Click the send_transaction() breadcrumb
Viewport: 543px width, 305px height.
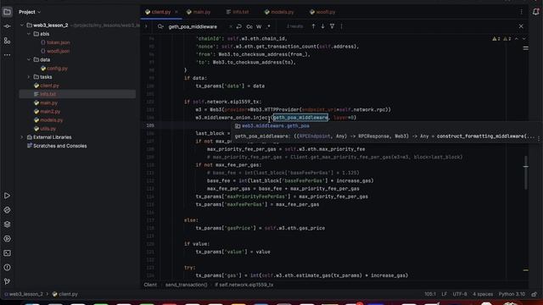point(186,285)
